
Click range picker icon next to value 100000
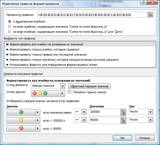123,112
